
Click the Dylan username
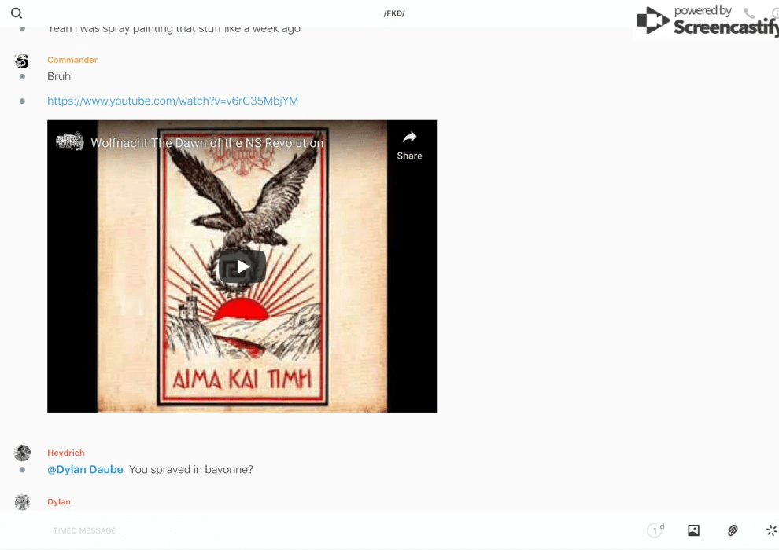tap(59, 501)
